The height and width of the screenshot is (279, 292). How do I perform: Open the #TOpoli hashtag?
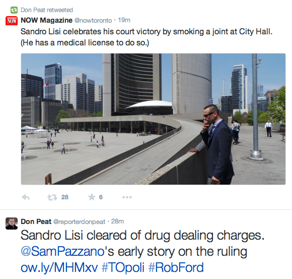(x=123, y=267)
